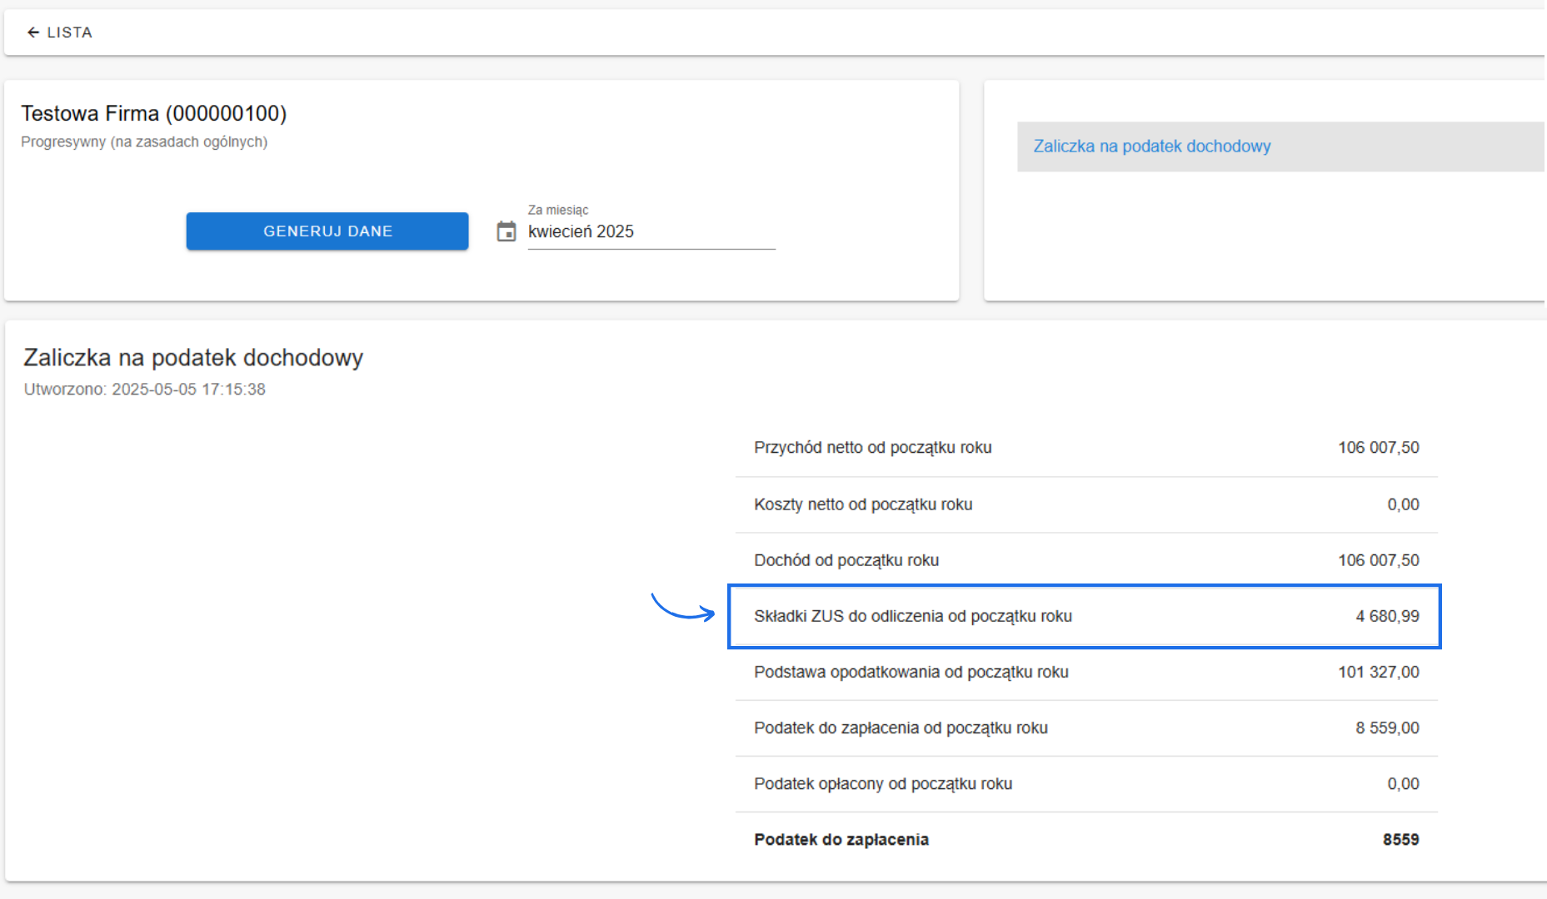Click the back arrow icon beside LISTA
The height and width of the screenshot is (899, 1547).
pyautogui.click(x=32, y=32)
